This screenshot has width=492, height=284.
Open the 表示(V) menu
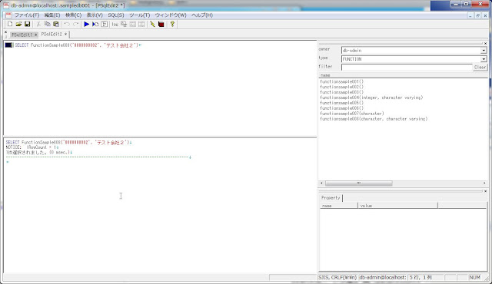95,15
